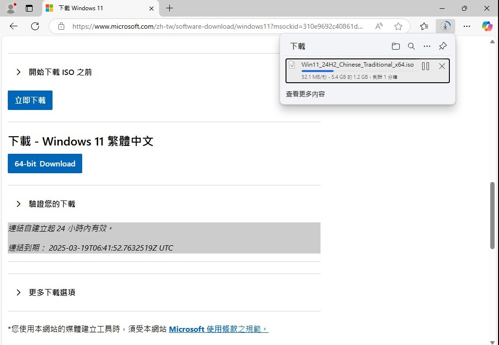Click the 連結自建立起 24 小時內有效 text
This screenshot has height=345, width=499.
[61, 228]
